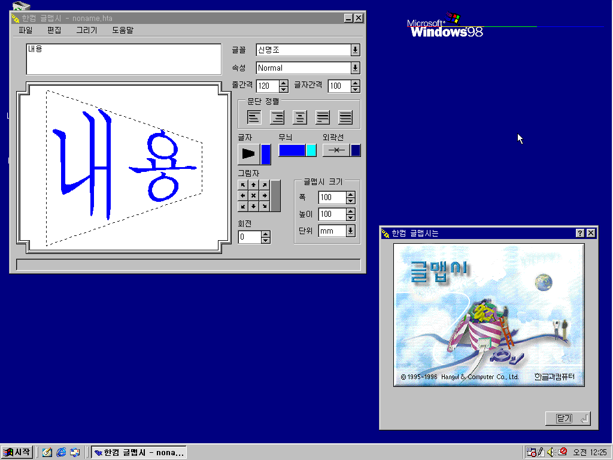Image resolution: width=613 pixels, height=460 pixels.
Task: Set shadow direction to left
Action: click(243, 196)
